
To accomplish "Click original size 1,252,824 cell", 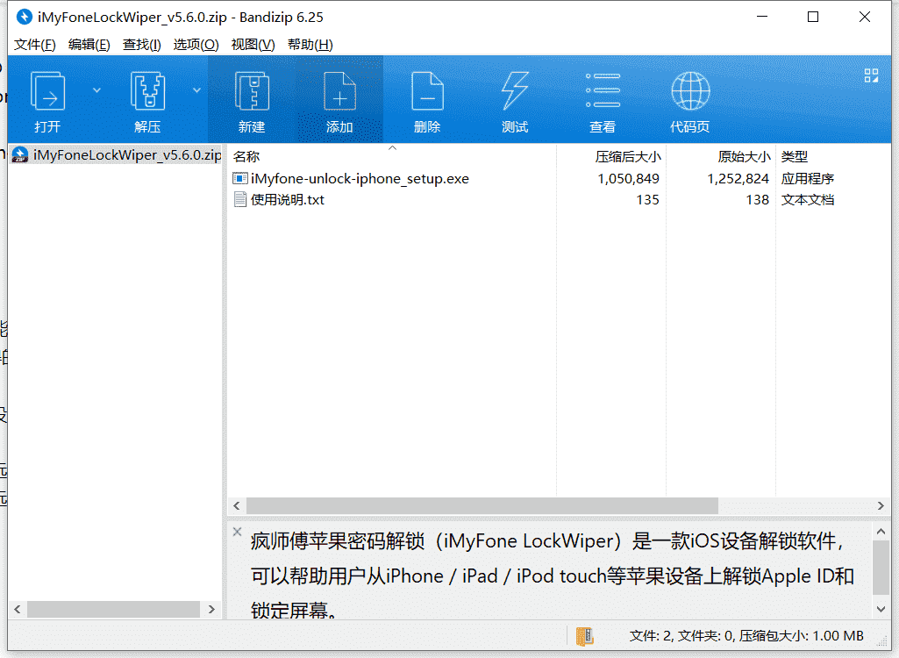I will click(738, 178).
